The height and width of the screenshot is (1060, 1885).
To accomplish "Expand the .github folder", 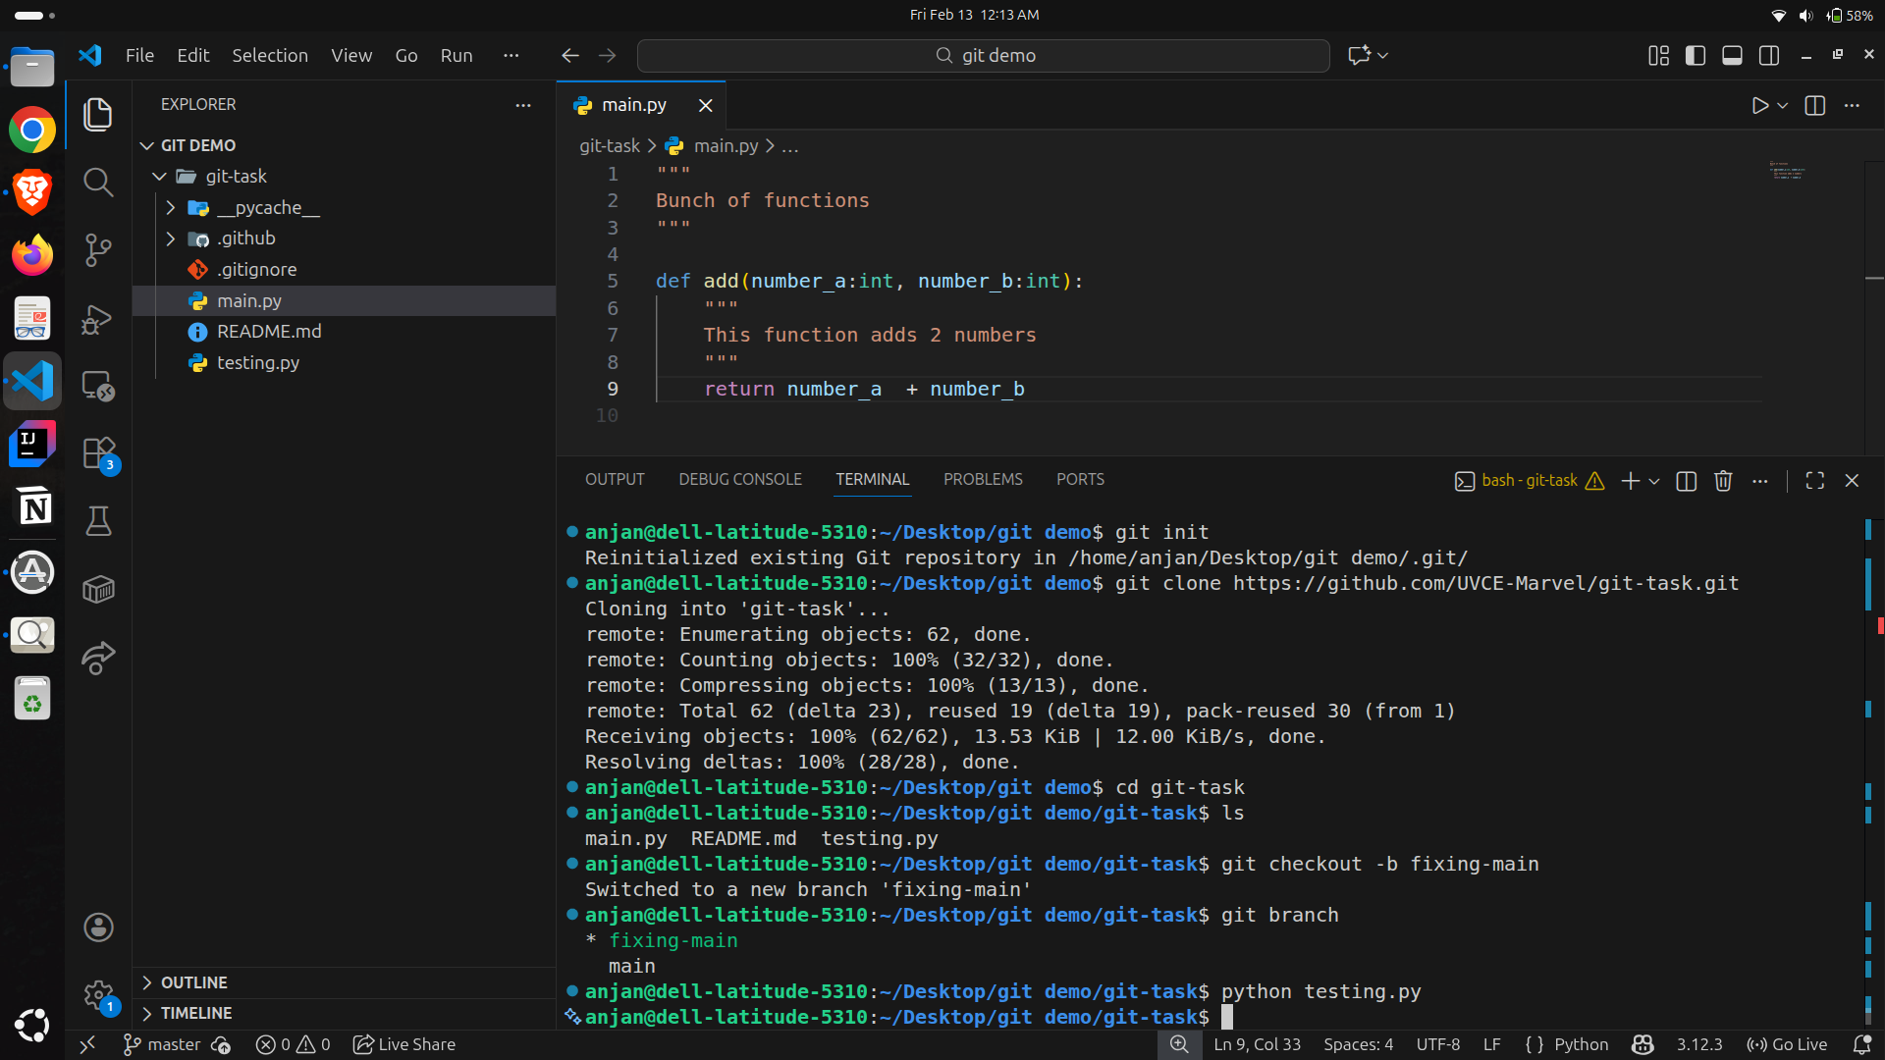I will [x=169, y=238].
